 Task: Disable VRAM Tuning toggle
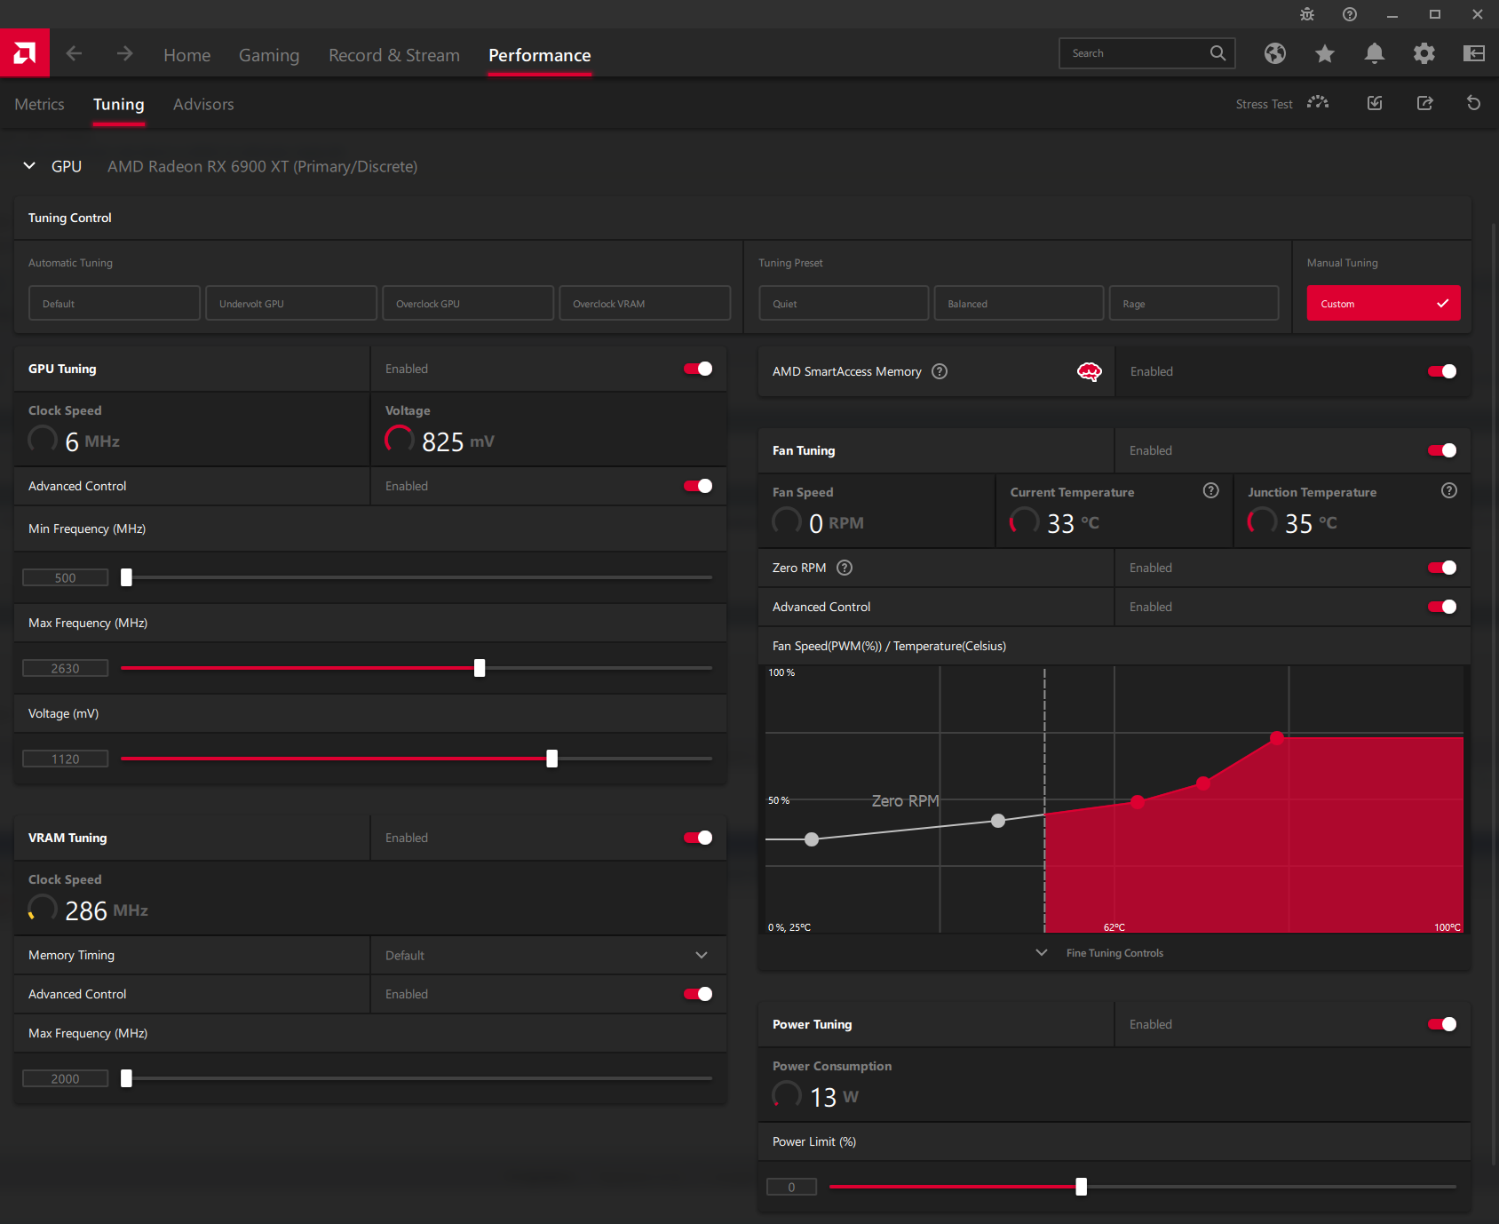point(698,838)
